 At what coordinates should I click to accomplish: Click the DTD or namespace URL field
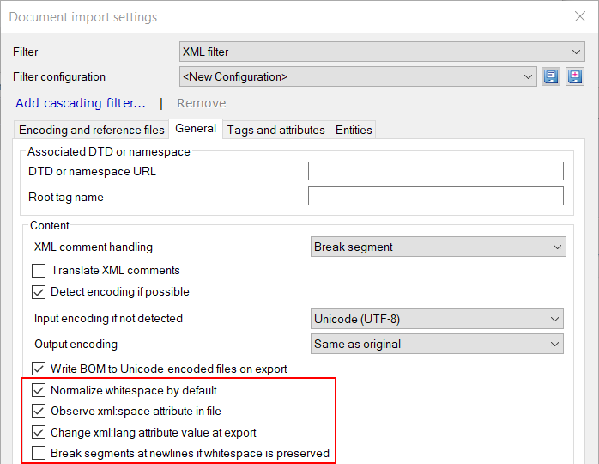point(436,171)
